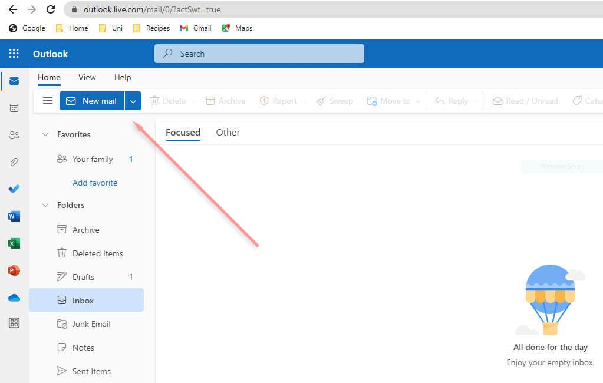Open Calendar in the left rail
The width and height of the screenshot is (603, 383).
pyautogui.click(x=14, y=108)
